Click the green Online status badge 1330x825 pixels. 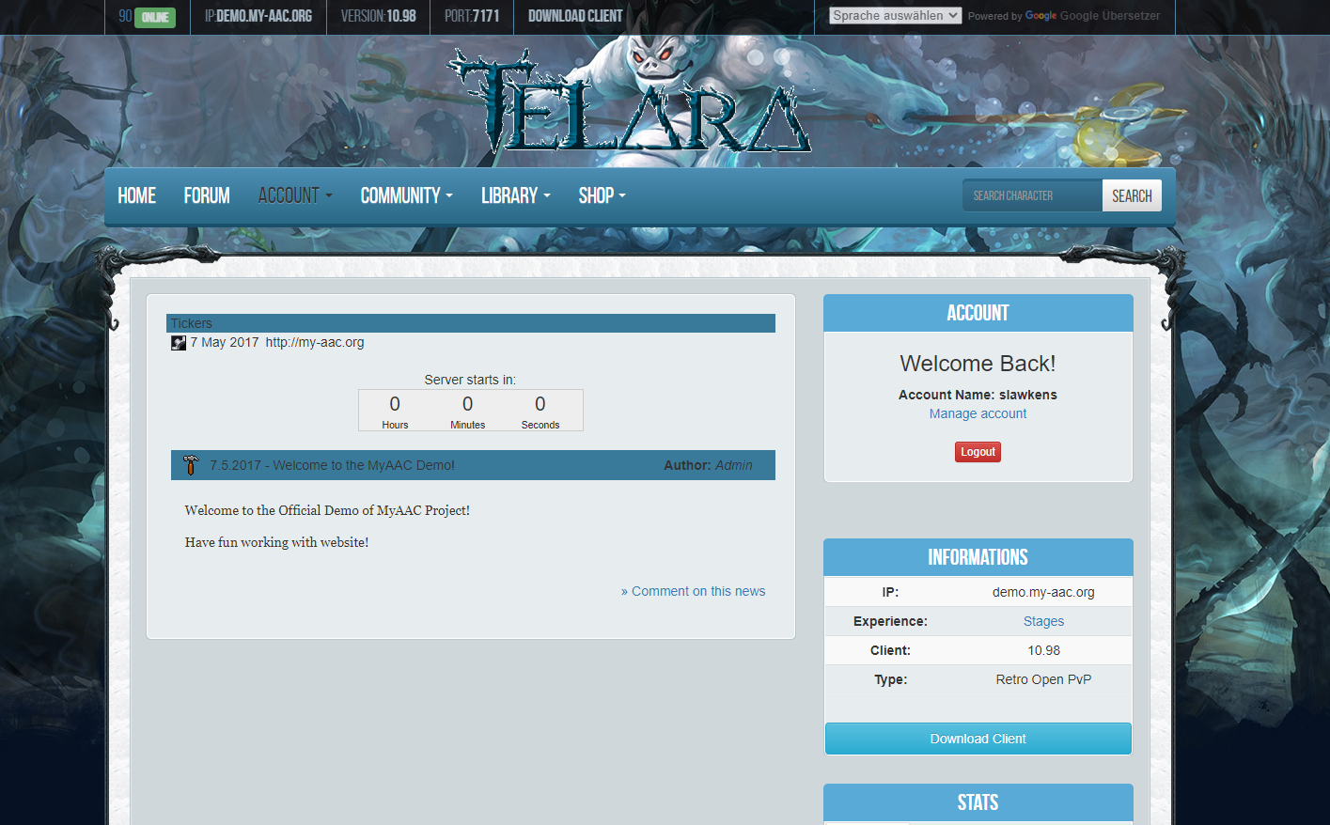click(x=155, y=17)
